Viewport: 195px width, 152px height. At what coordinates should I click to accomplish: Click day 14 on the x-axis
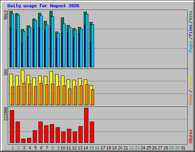point(86,148)
